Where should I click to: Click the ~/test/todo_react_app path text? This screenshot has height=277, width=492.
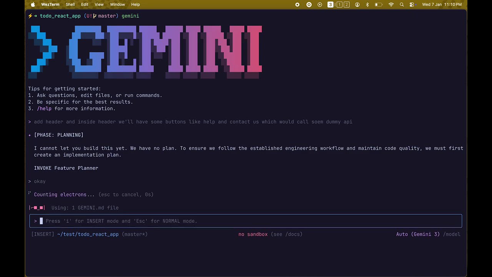(88, 234)
